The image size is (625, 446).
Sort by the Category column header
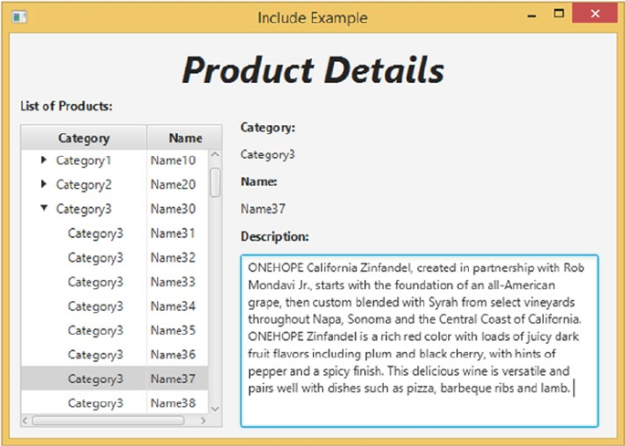tap(84, 138)
